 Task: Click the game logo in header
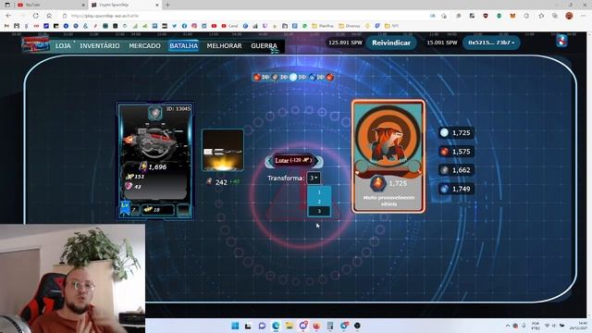pyautogui.click(x=36, y=44)
